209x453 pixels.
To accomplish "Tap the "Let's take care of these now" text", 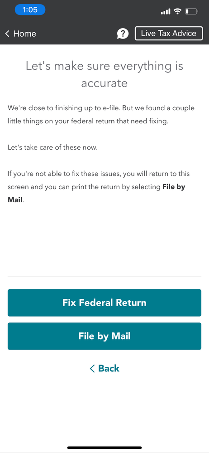I will pos(53,148).
